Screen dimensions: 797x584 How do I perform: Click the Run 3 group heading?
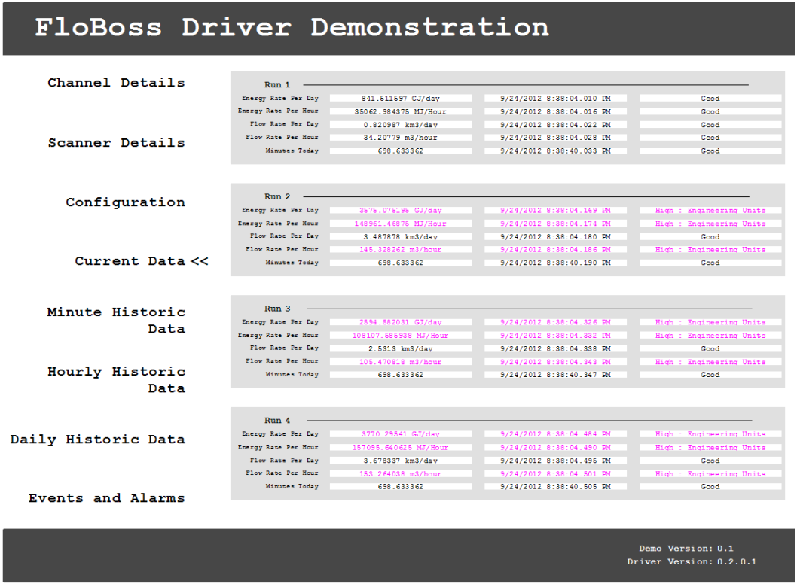tap(277, 309)
